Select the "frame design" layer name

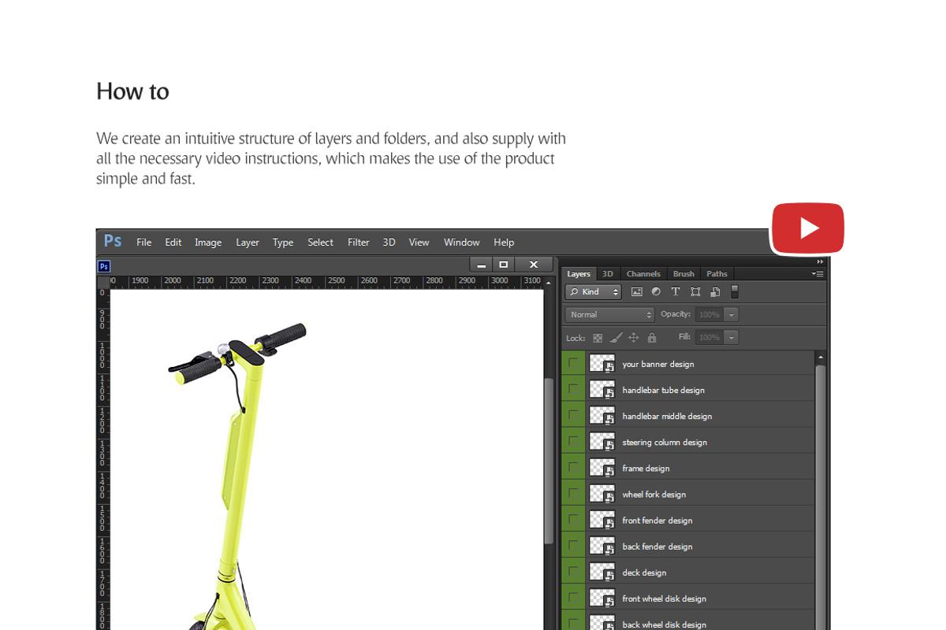click(x=646, y=469)
